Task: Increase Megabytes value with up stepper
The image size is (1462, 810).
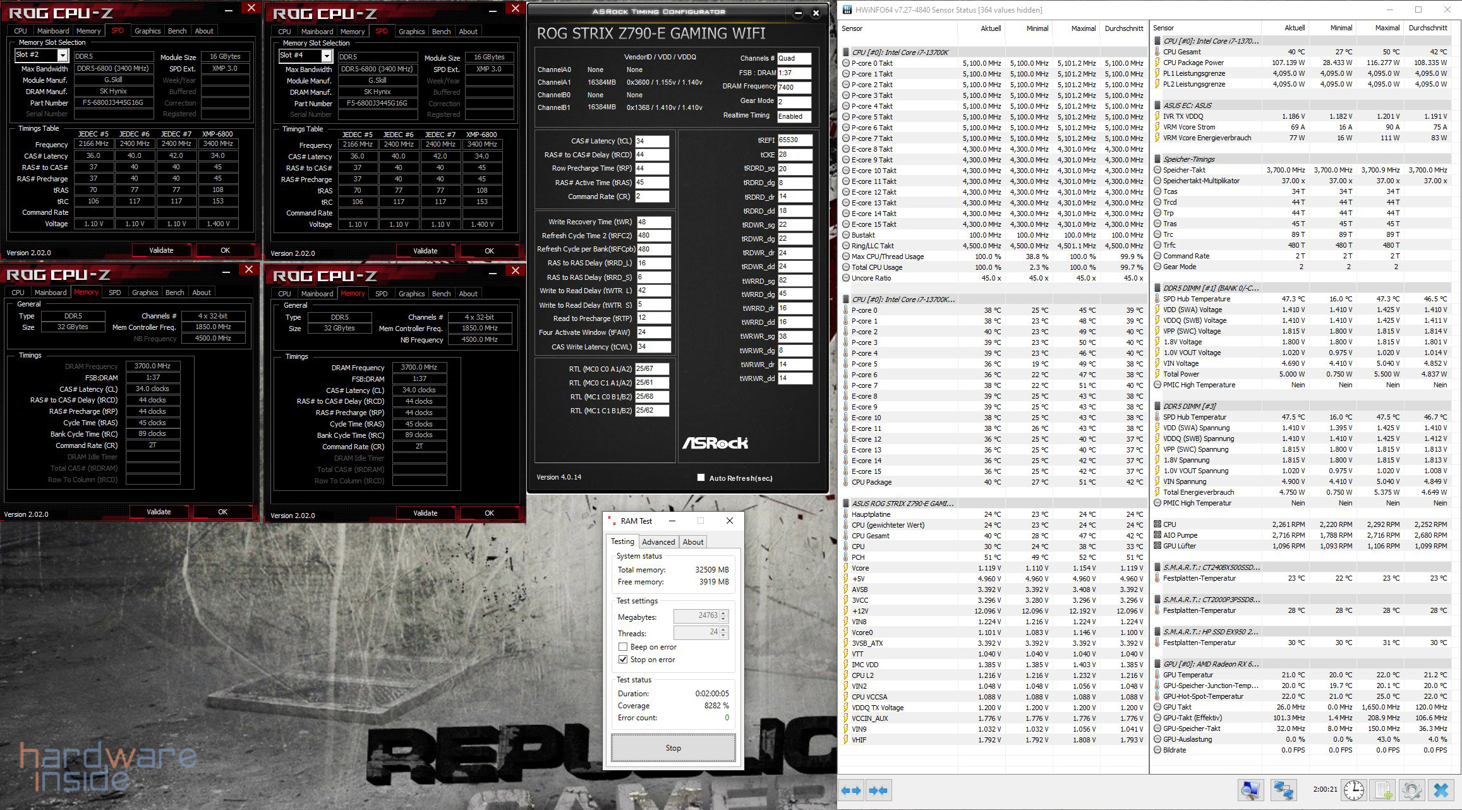Action: click(723, 613)
